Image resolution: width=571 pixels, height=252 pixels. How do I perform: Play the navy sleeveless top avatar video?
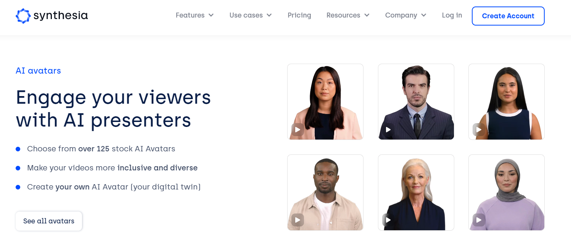[479, 130]
